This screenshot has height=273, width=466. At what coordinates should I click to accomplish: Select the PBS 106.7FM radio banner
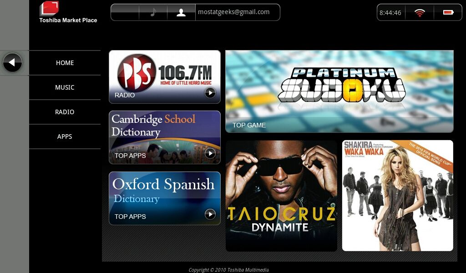point(165,76)
